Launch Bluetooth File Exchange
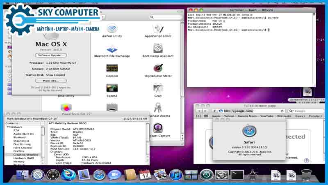328x185 pixels. [112, 49]
